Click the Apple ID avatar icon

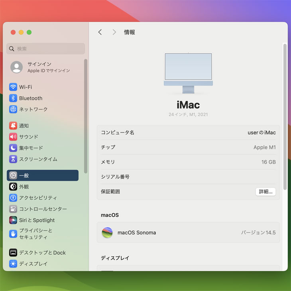[x=16, y=67]
